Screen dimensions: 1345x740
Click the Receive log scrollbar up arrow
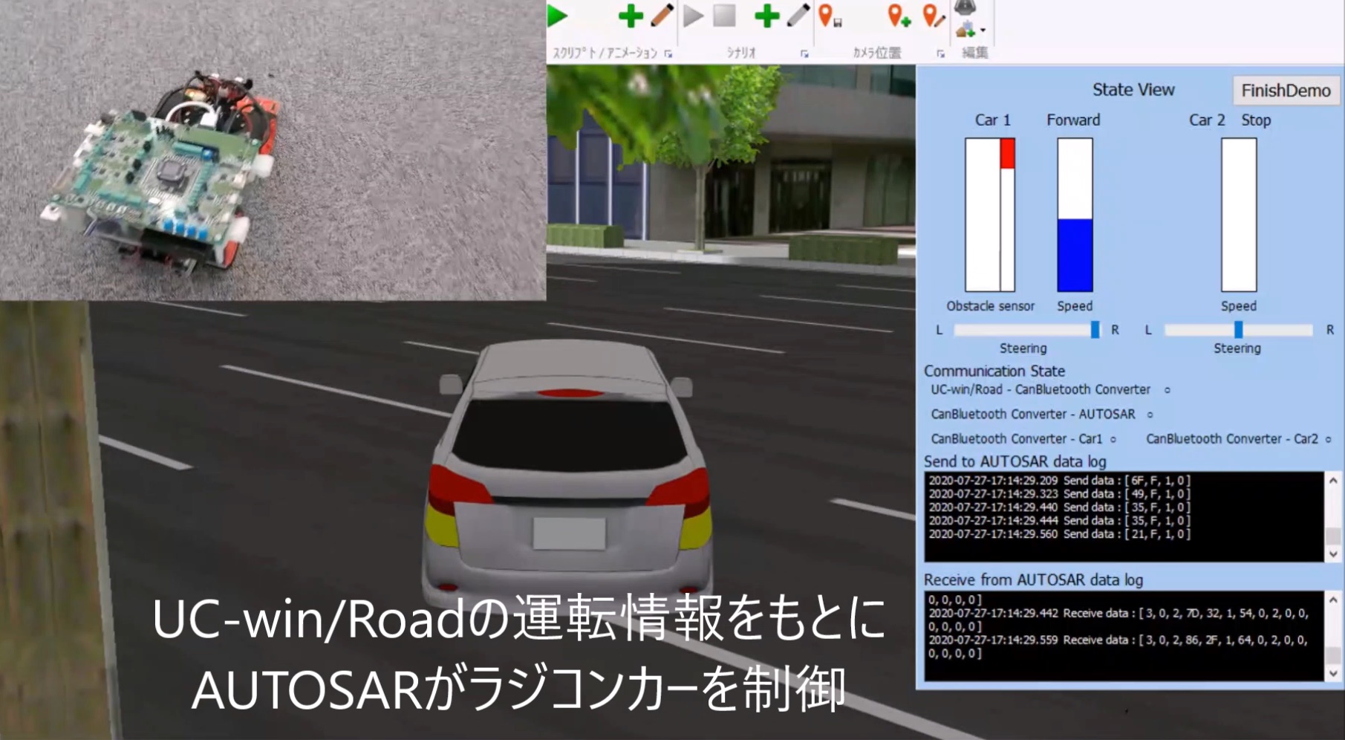point(1333,600)
